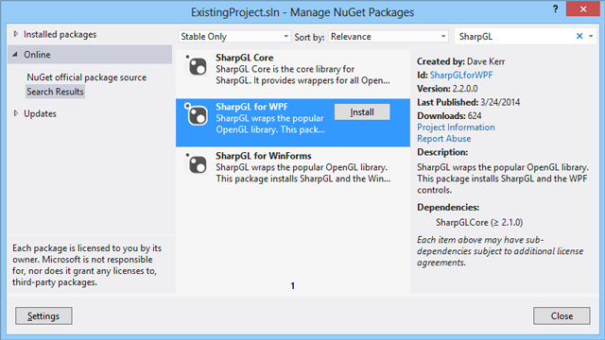Open the Settings button
605x340 pixels.
tap(43, 316)
